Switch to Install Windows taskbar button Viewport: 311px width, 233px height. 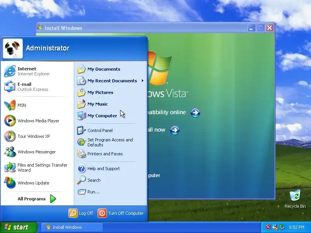72,227
